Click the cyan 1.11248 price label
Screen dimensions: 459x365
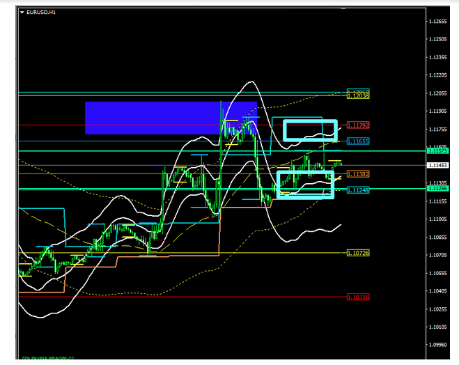(x=358, y=189)
